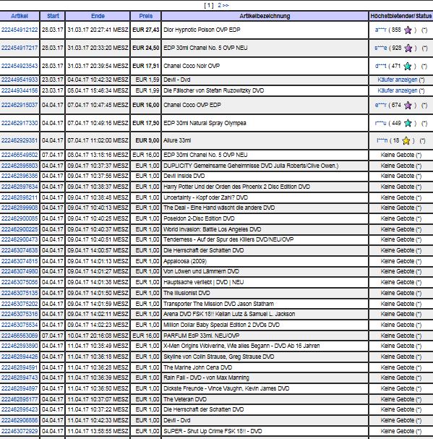Open article number 222454923543
This screenshot has width=433, height=439.
20,66
